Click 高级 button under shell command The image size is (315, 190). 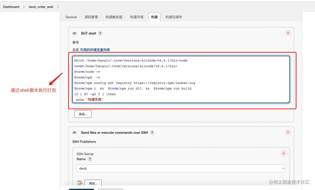pos(83,114)
